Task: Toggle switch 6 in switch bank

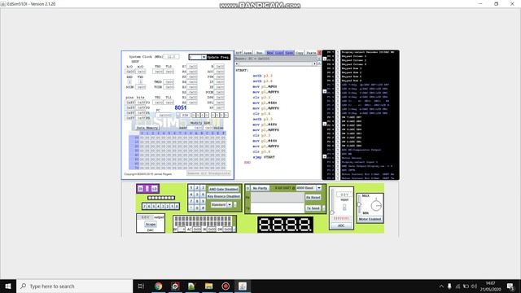Action: click(x=149, y=206)
